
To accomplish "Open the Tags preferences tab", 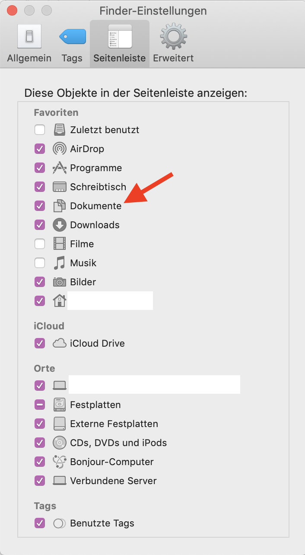I will point(72,43).
